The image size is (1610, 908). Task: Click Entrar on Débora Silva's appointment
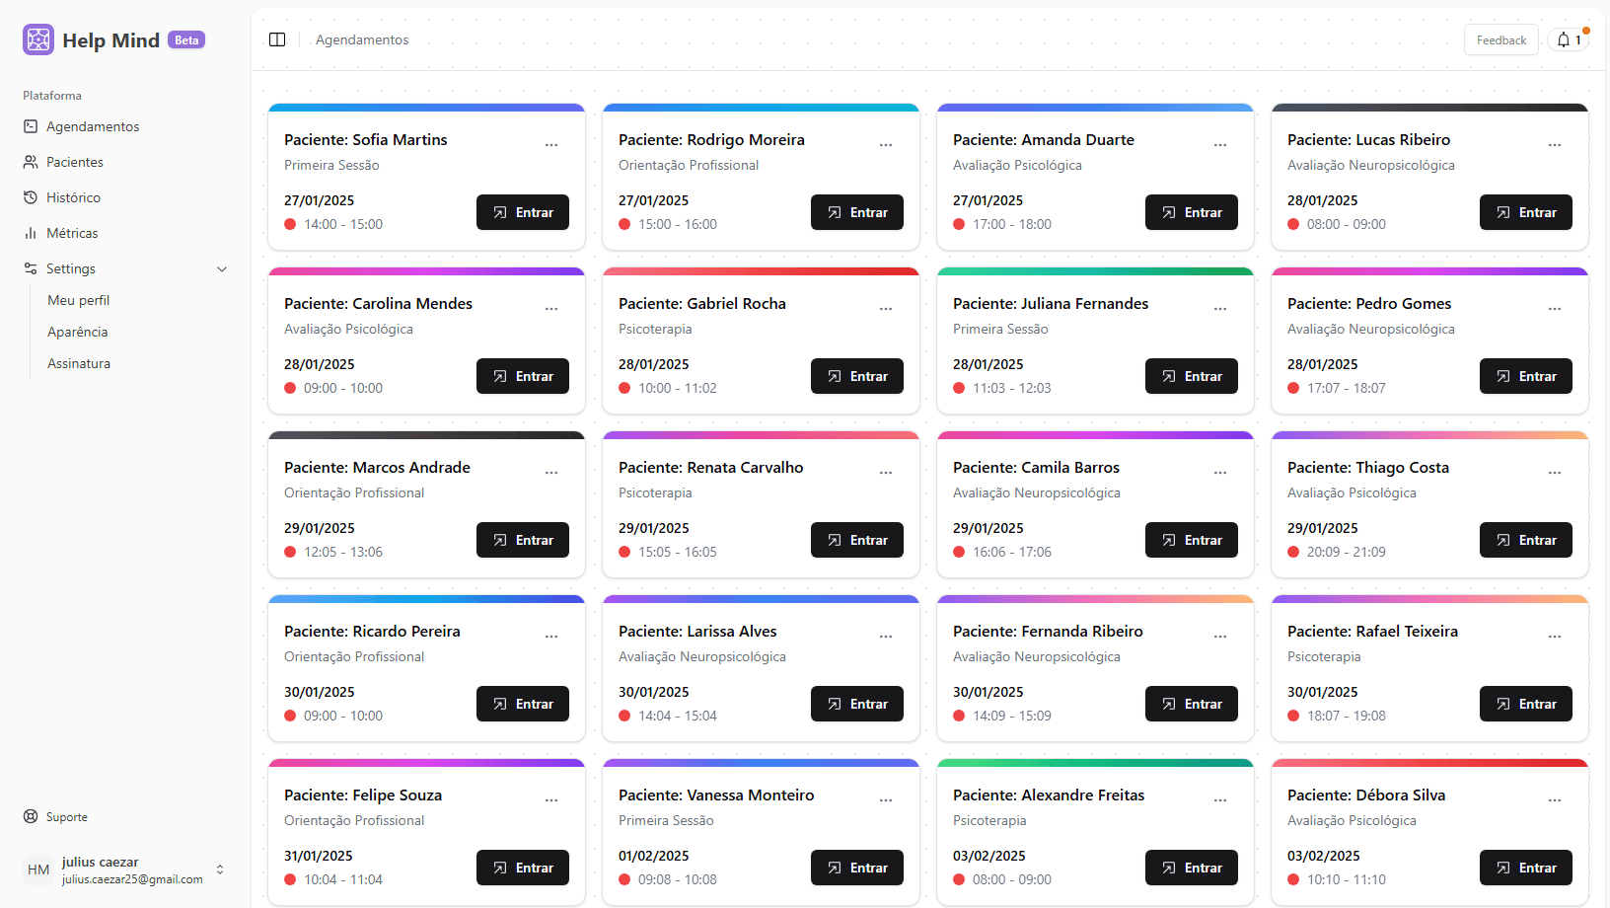pos(1525,868)
